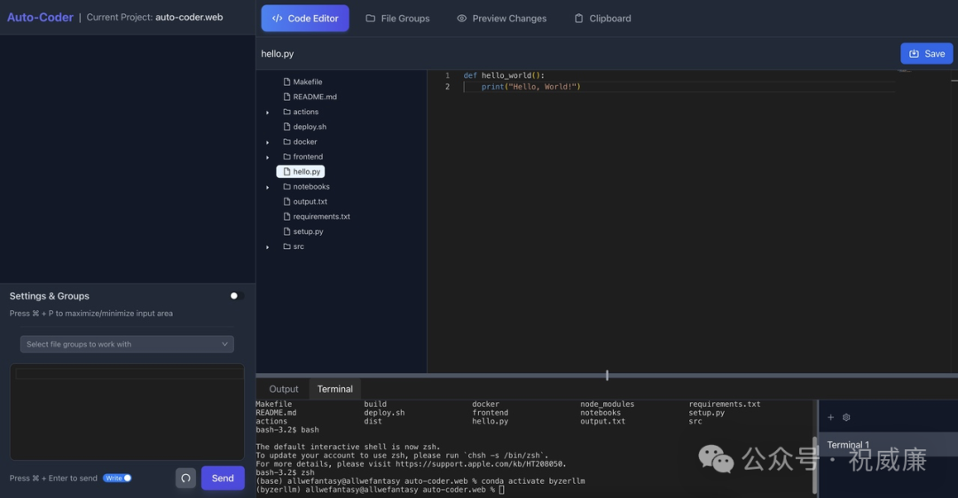
Task: Open the Code Editor tab
Action: pos(305,19)
